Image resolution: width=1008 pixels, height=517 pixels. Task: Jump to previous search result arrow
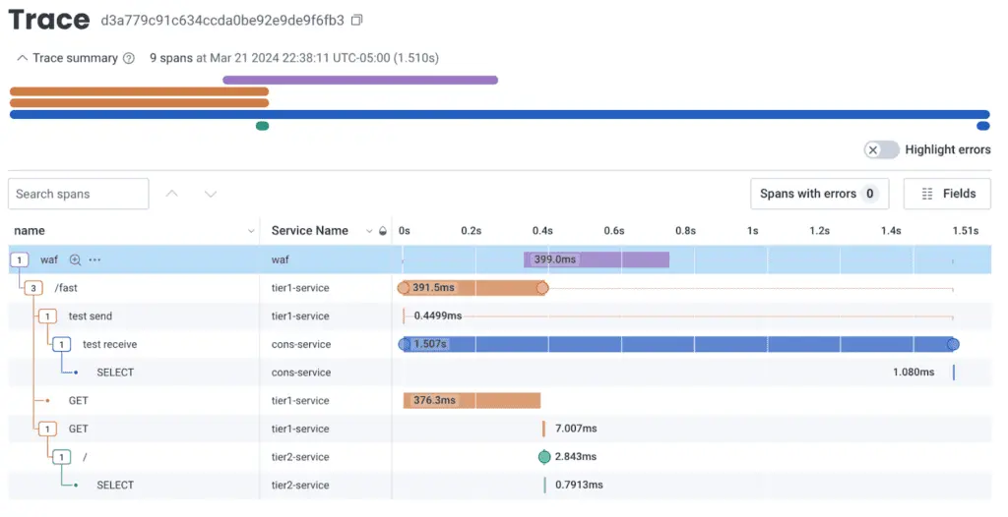click(171, 194)
